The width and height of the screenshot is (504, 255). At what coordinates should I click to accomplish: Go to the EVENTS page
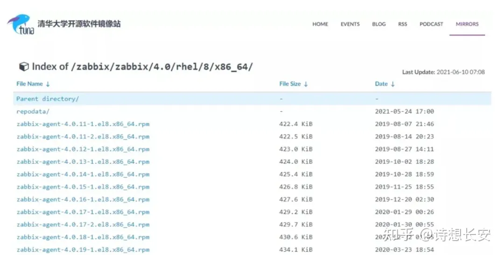coord(350,24)
